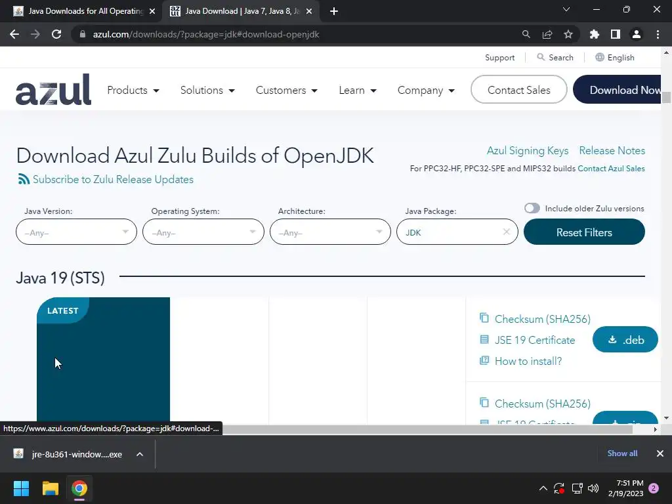
Task: Open the Architecture dropdown
Action: click(x=330, y=232)
